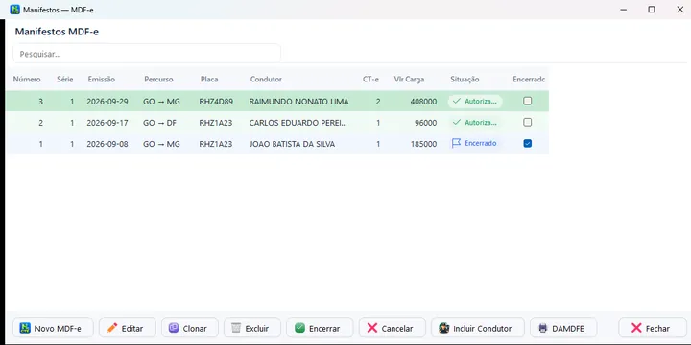Sort by the Vlr Carga column header
The width and height of the screenshot is (691, 345).
coord(410,80)
